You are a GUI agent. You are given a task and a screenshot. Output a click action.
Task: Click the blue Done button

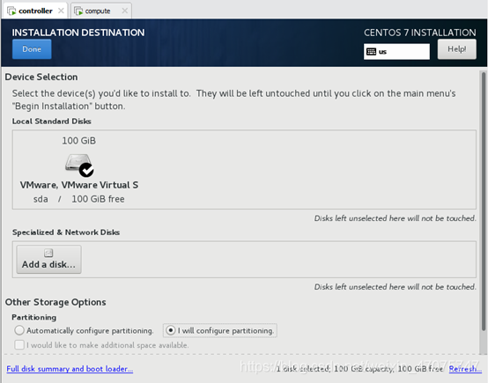[x=32, y=49]
